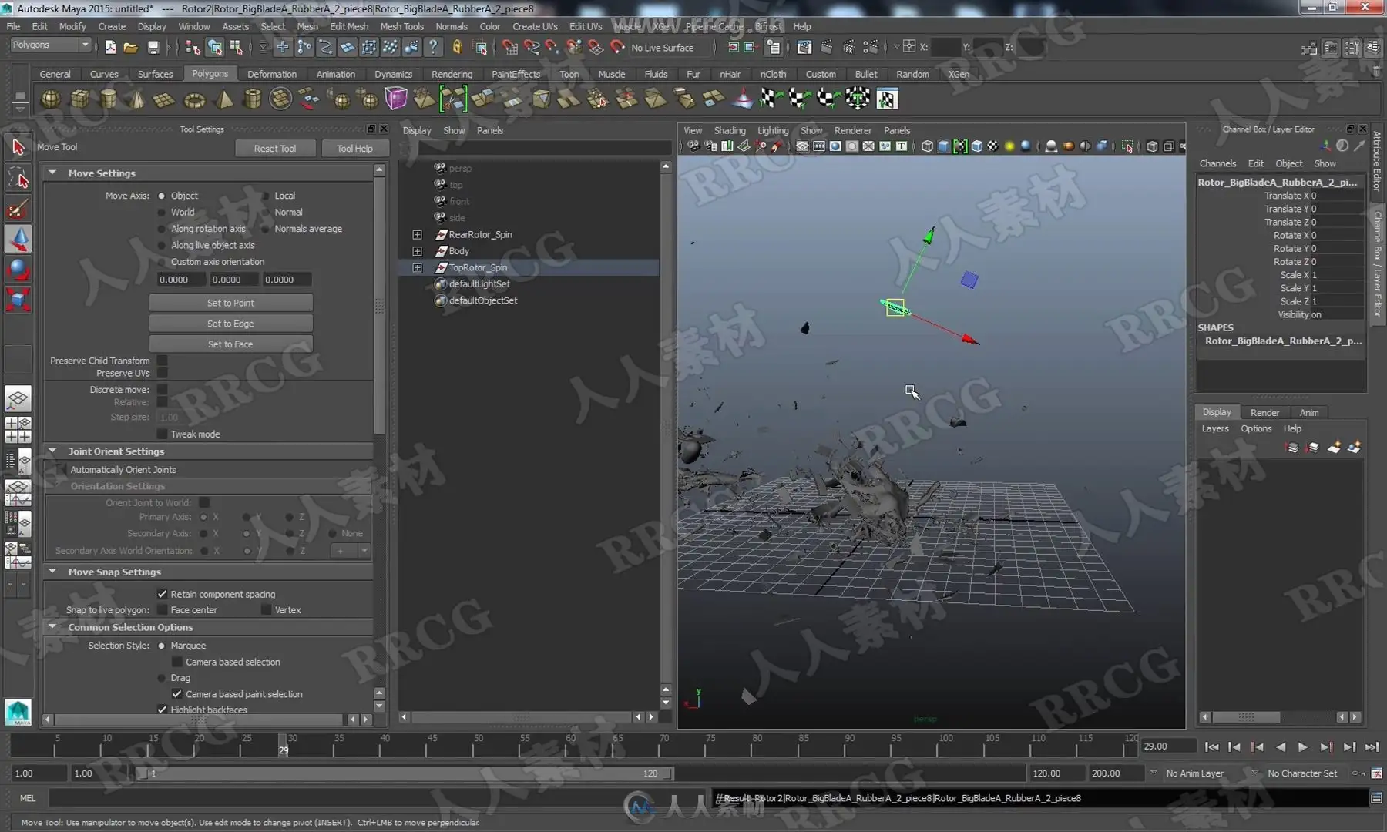This screenshot has height=832, width=1387.
Task: Pick the Lasso Select tool in toolbox
Action: [18, 178]
